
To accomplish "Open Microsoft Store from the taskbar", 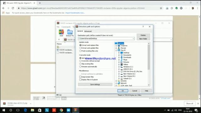I will (x=40, y=110).
